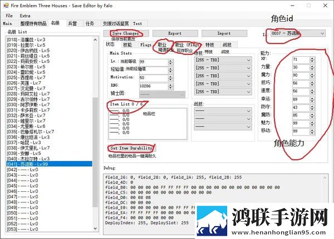Image resolution: width=334 pixels, height=239 pixels.
Task: Click roster list scroll down arrow
Action: (x=95, y=228)
